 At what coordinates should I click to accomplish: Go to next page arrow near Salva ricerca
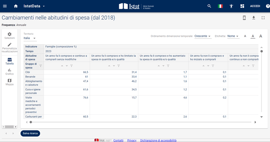click(x=13, y=134)
